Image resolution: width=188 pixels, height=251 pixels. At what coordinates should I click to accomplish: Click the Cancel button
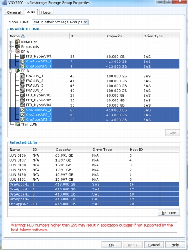pyautogui.click(x=154, y=245)
